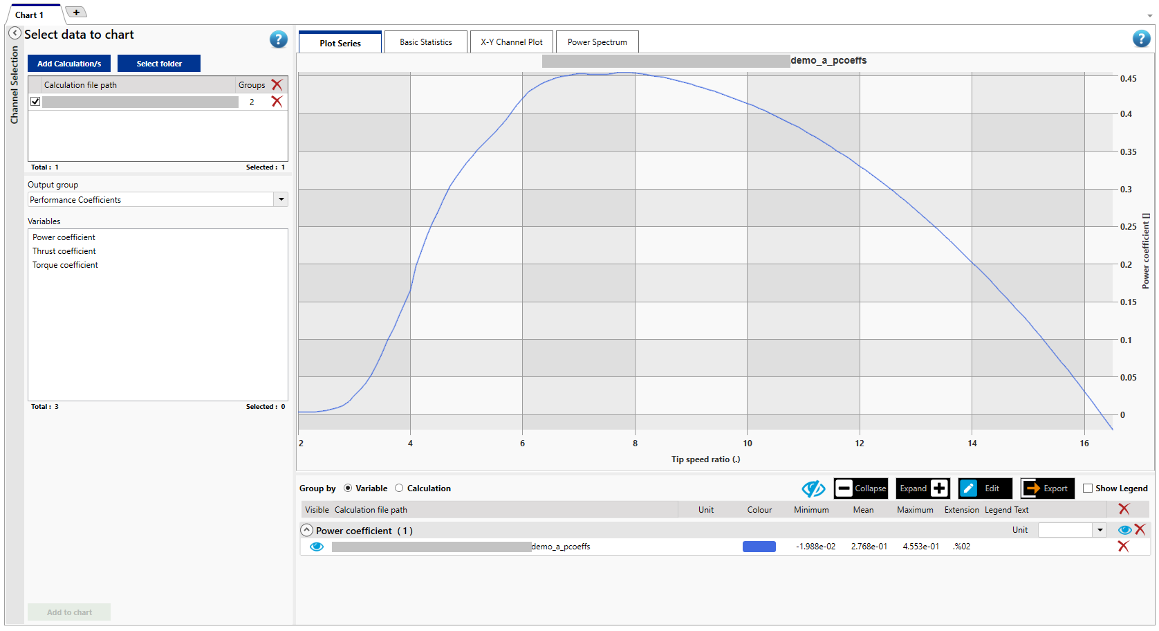Viewport: 1159px width, 631px height.
Task: Select Thrust coefficient variable
Action: point(64,251)
